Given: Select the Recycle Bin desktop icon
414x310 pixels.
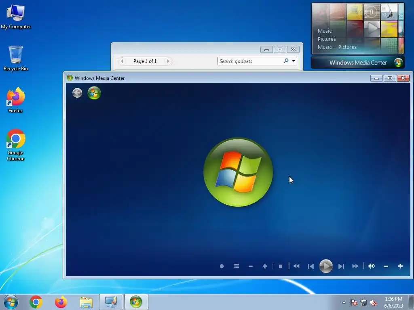Looking at the screenshot, I should (x=16, y=58).
